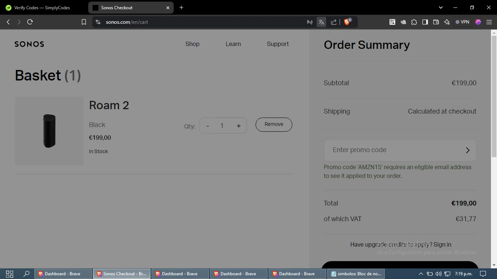Select Sonos Checkout taskbar window

pyautogui.click(x=122, y=274)
